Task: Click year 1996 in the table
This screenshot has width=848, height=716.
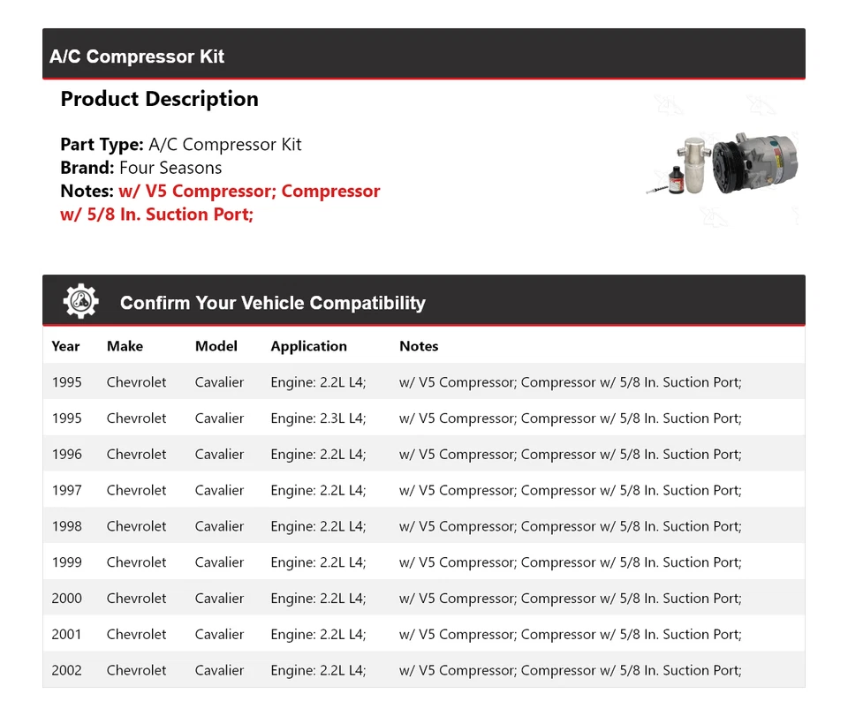Action: (66, 454)
